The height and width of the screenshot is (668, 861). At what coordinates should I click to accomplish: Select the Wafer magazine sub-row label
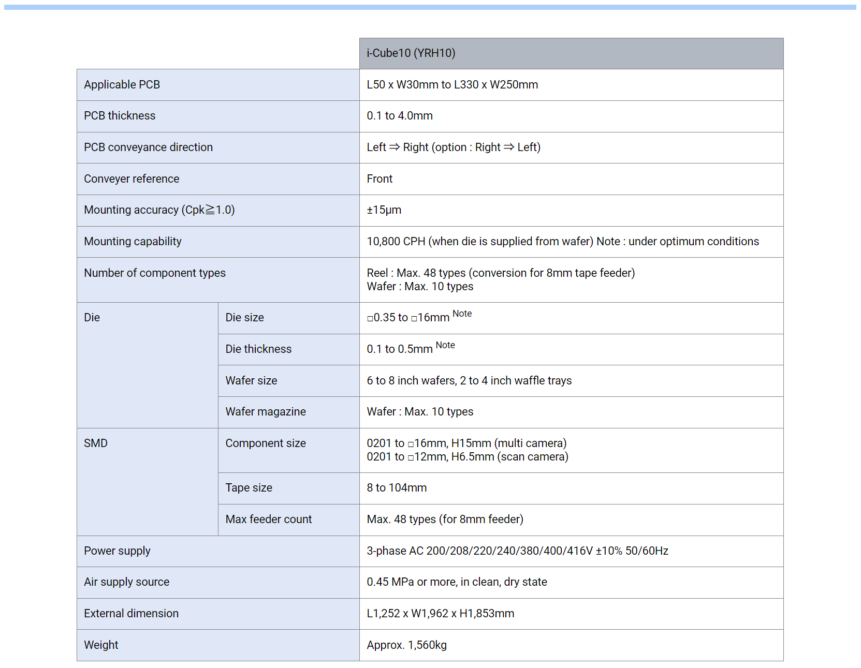265,412
